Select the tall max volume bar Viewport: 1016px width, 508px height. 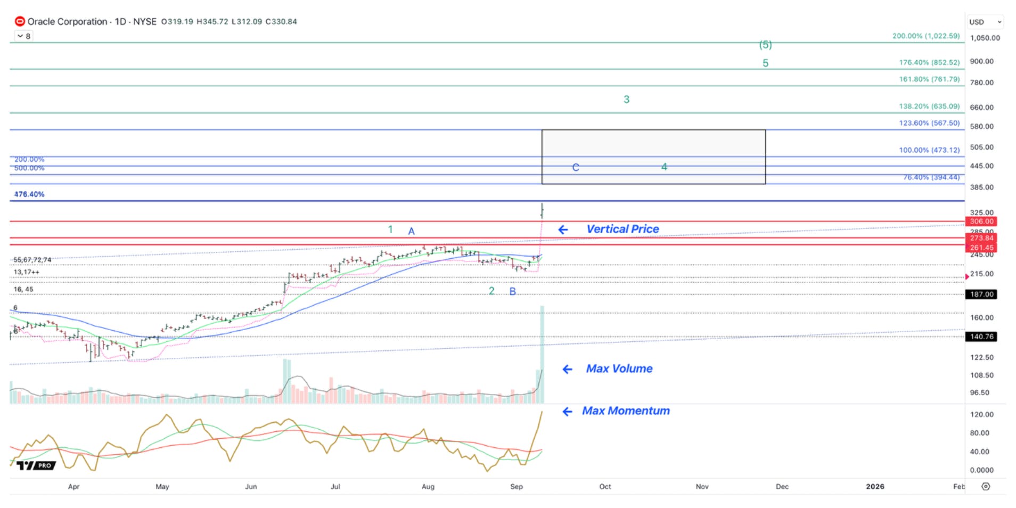542,354
